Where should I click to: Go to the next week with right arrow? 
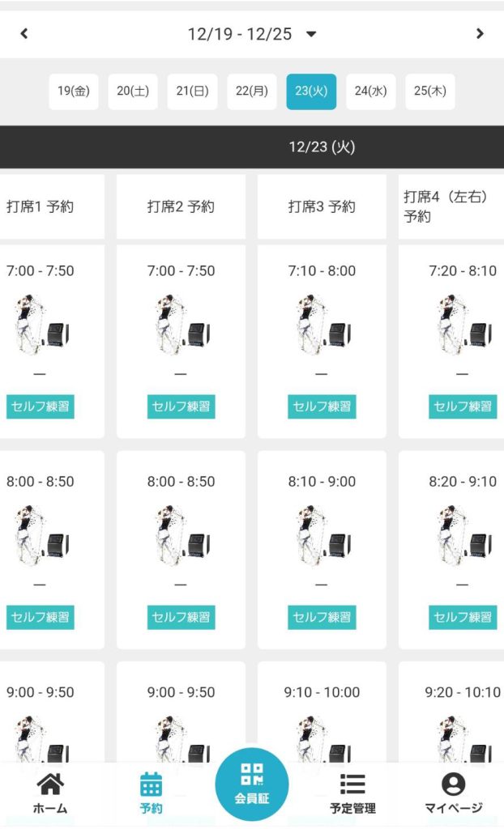click(x=480, y=34)
